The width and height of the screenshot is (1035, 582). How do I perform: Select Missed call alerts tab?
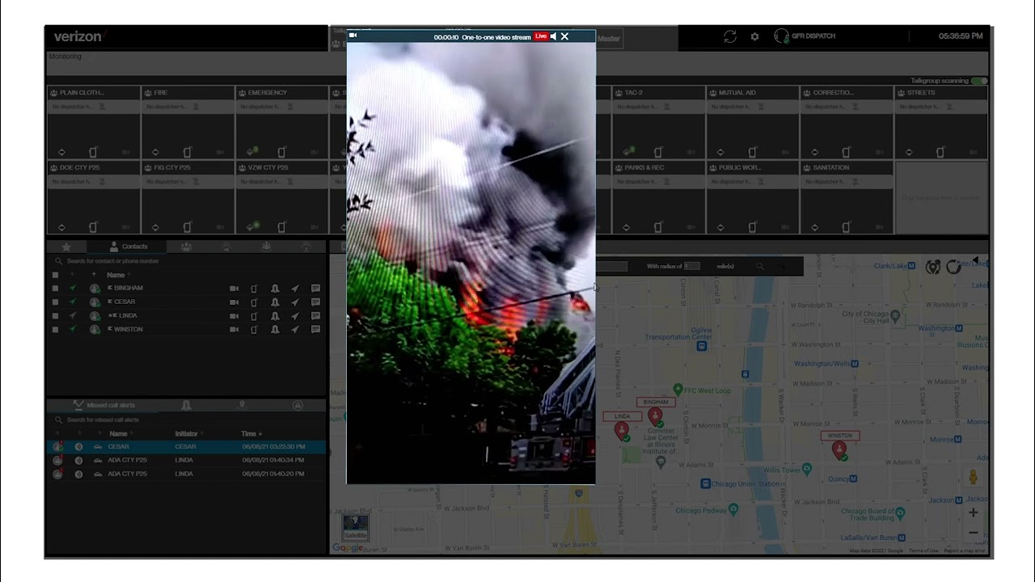coord(103,405)
